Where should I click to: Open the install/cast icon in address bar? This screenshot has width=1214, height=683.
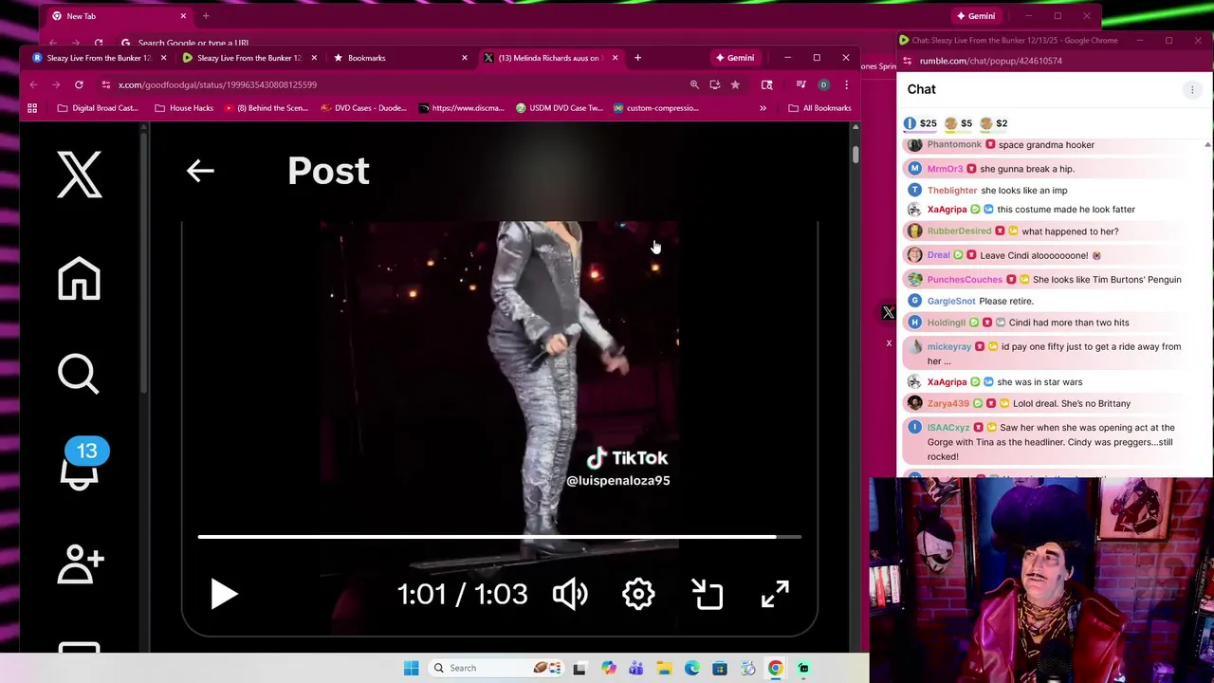point(714,84)
